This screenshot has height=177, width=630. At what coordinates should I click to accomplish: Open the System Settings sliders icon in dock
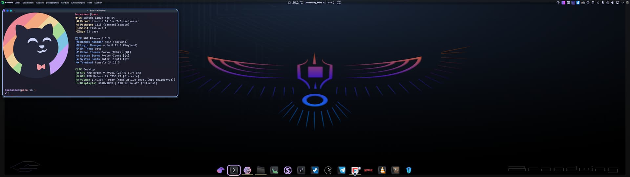click(x=301, y=170)
